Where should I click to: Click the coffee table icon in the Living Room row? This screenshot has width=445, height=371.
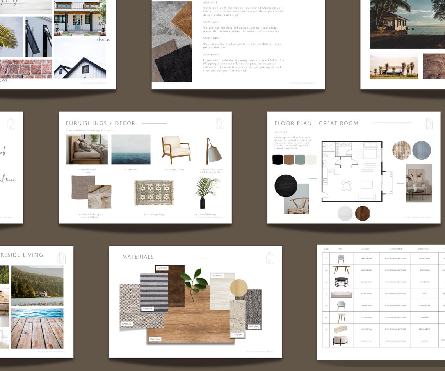(x=341, y=282)
